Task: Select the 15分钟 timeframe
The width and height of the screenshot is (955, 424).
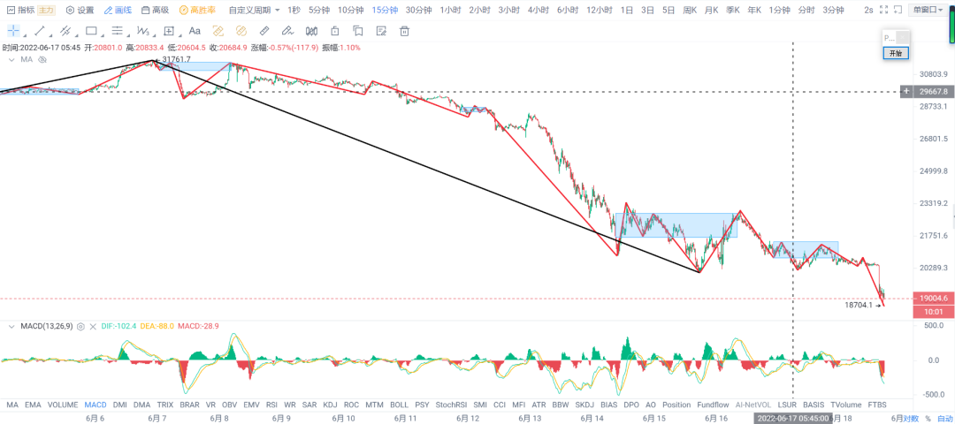Action: (385, 11)
